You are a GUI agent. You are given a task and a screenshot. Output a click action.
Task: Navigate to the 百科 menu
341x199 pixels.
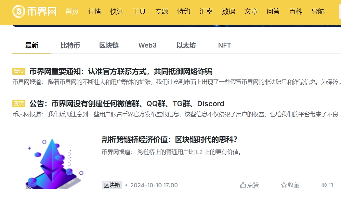click(x=295, y=11)
